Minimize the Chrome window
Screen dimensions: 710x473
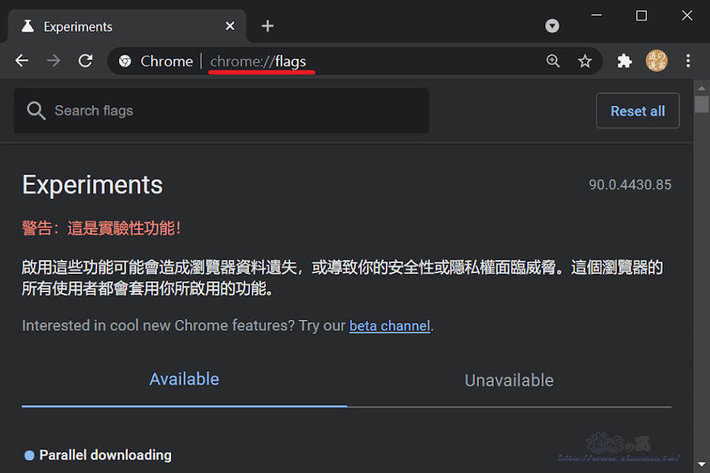point(596,16)
